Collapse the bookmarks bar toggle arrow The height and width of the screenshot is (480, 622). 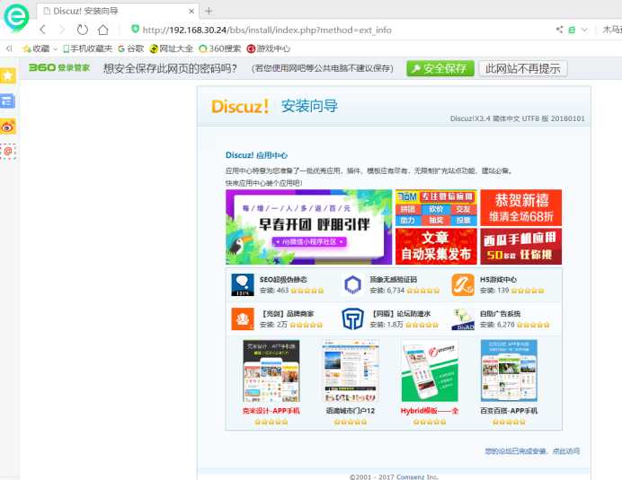(x=9, y=48)
